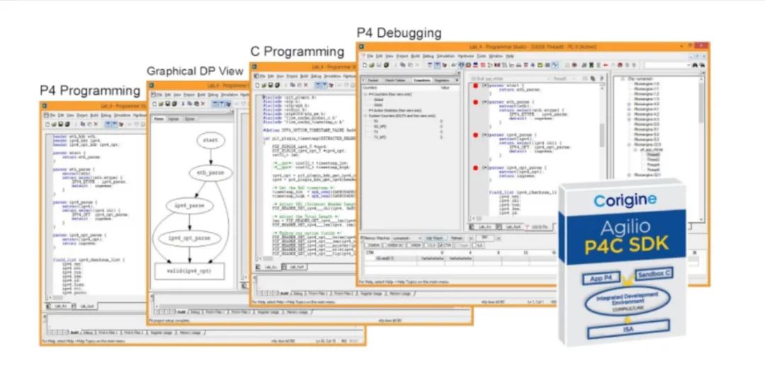Click the Open icon in Graphical DP View toolbar

[x=161, y=104]
